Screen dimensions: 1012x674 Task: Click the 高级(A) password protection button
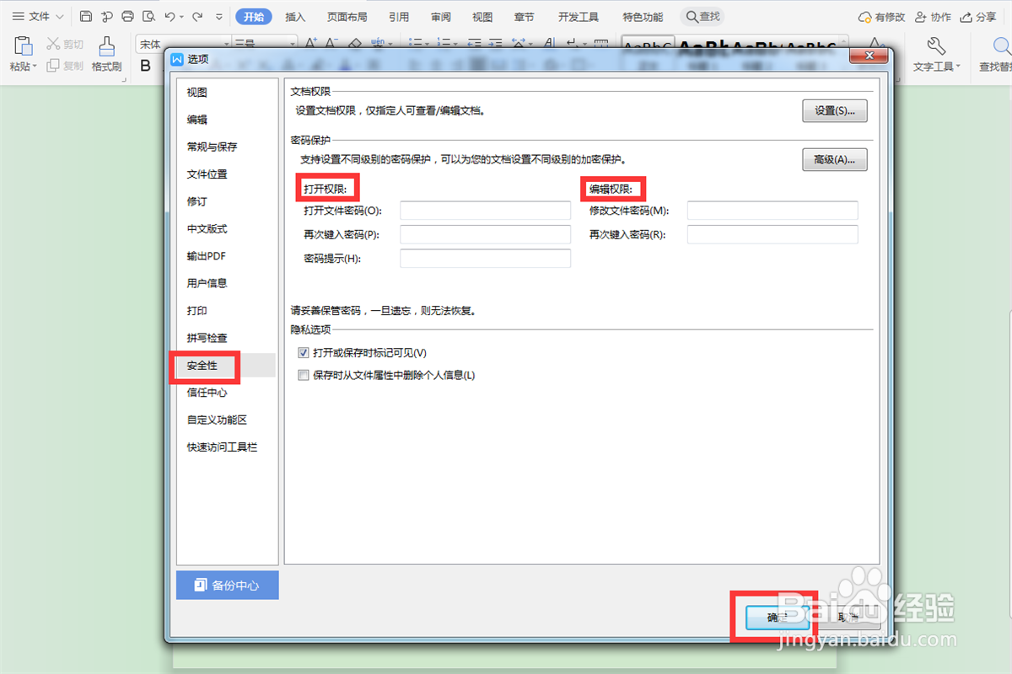pos(834,159)
